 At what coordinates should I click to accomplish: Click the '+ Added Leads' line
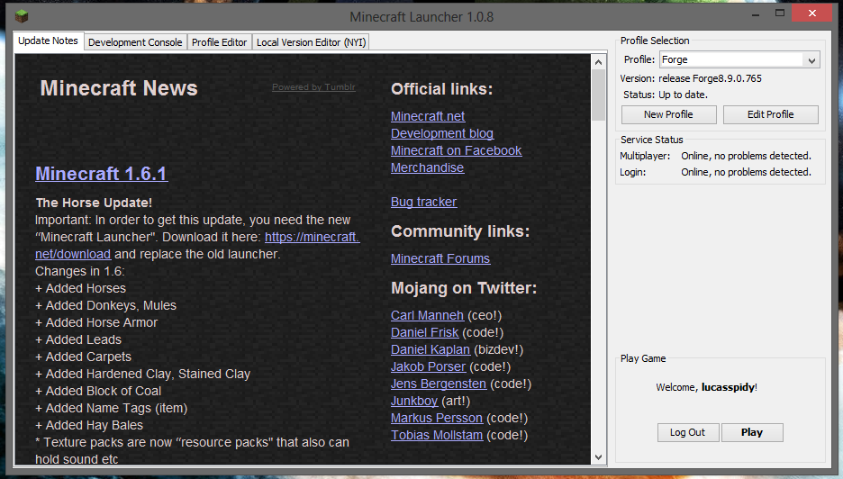coord(78,340)
